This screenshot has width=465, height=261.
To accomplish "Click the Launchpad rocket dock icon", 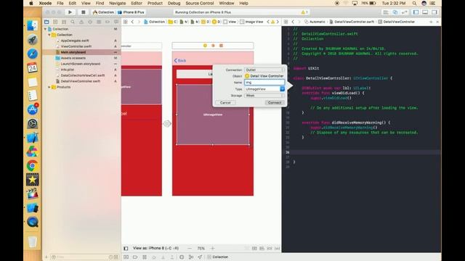I will coord(32,40).
